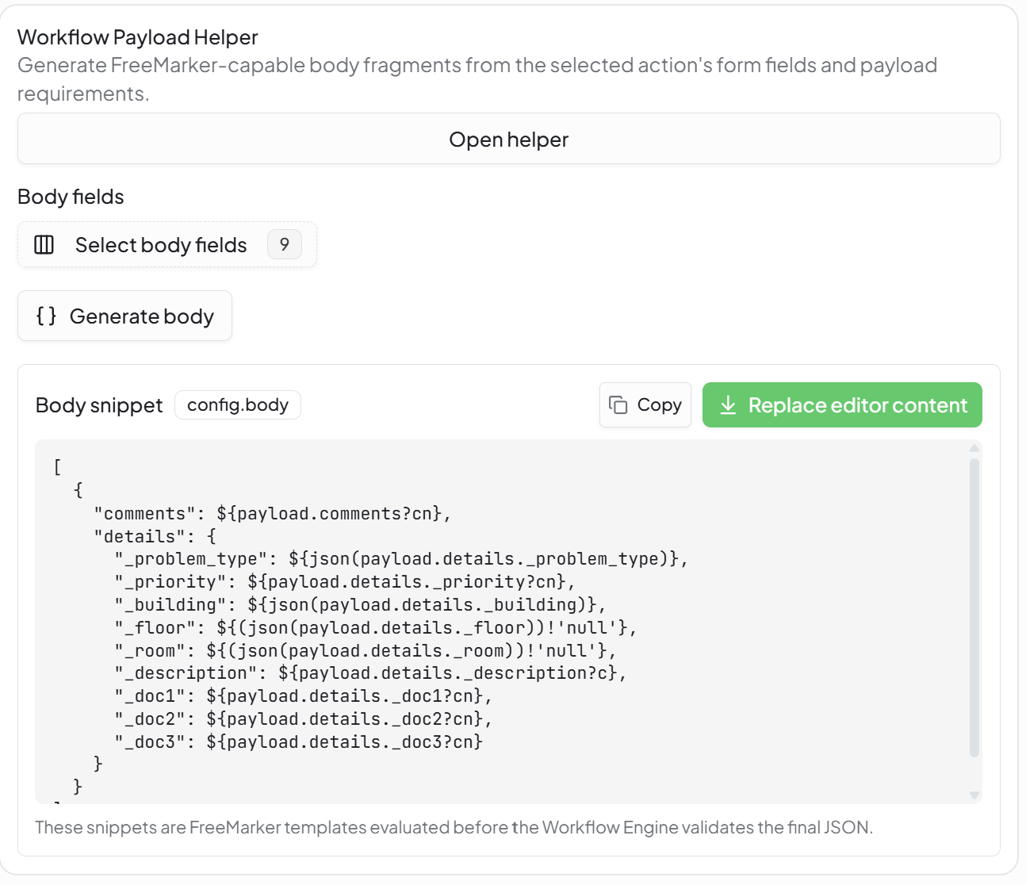Click the config.body tag
The width and height of the screenshot is (1026, 885).
(x=238, y=404)
